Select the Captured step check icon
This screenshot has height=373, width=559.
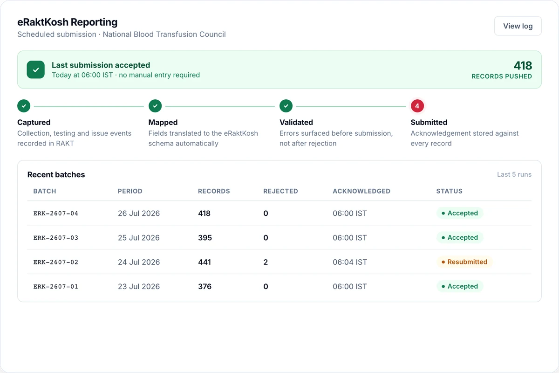pos(24,106)
